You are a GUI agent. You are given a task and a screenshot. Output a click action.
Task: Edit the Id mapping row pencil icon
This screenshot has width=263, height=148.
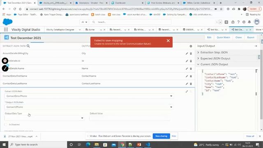187,61
